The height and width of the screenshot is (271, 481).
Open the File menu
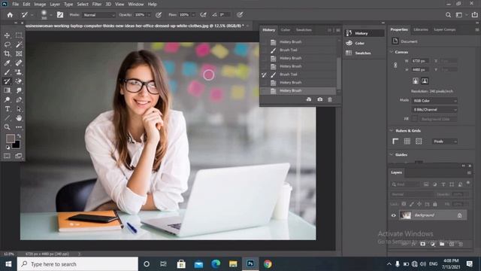pos(15,5)
